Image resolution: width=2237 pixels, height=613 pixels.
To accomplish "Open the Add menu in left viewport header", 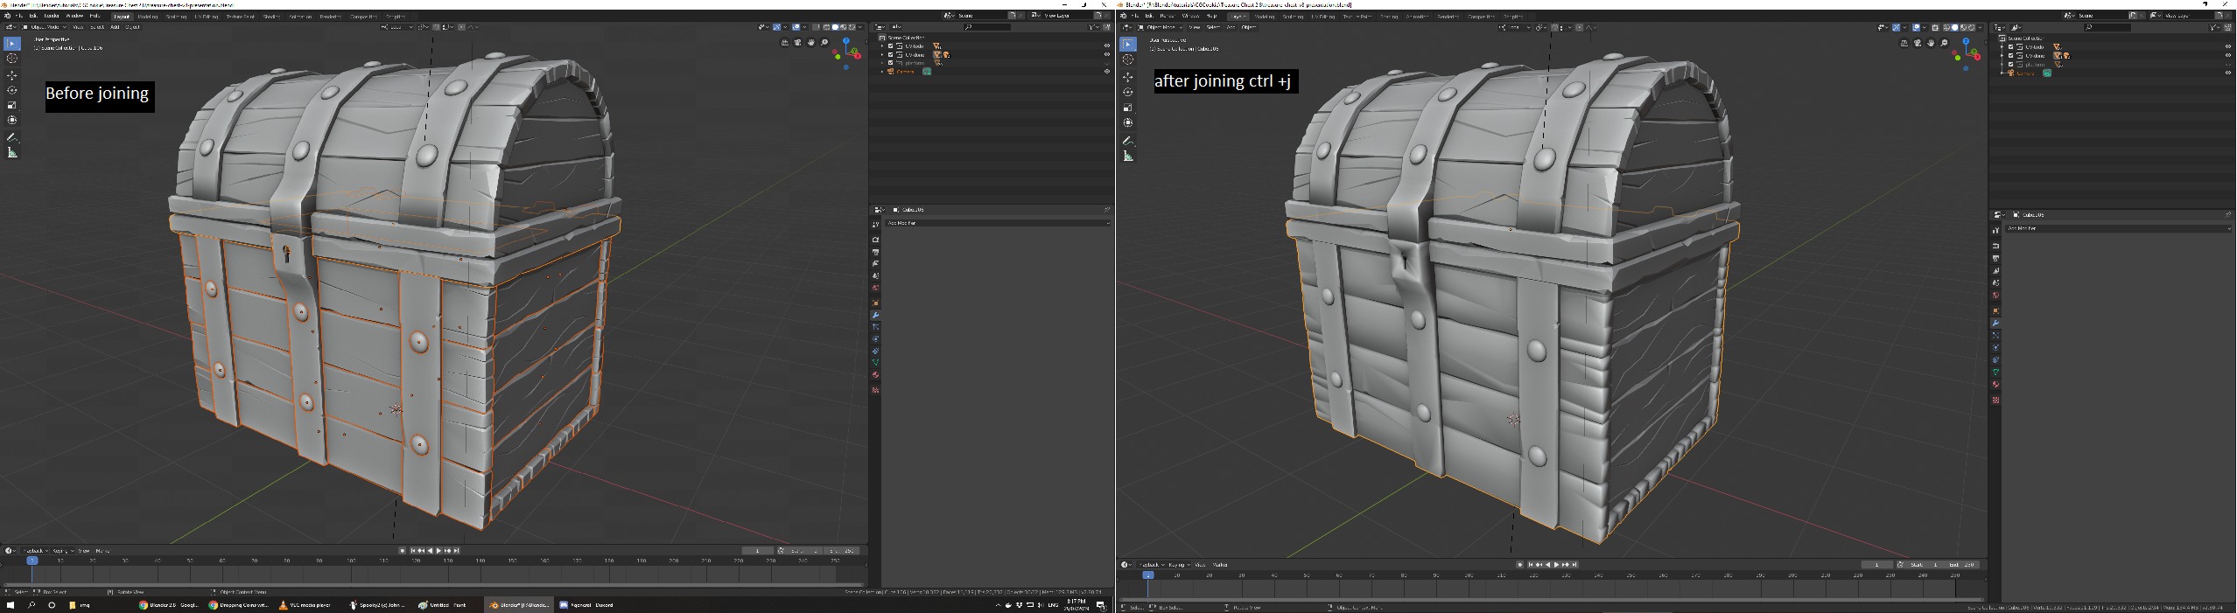I will [x=115, y=27].
